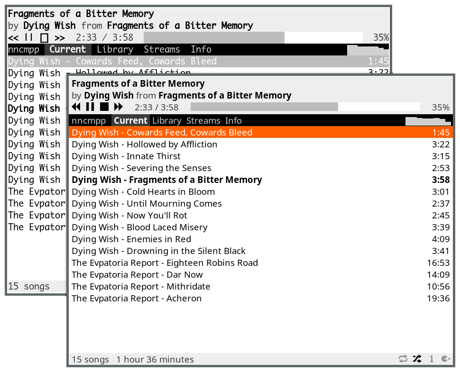Select 'Blood Laced Misery' track

(261, 227)
